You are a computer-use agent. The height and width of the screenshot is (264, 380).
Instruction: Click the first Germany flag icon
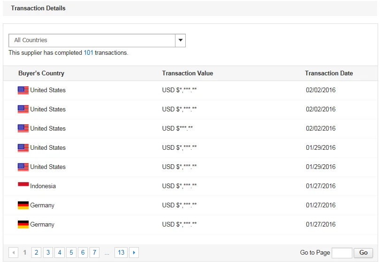[23, 205]
